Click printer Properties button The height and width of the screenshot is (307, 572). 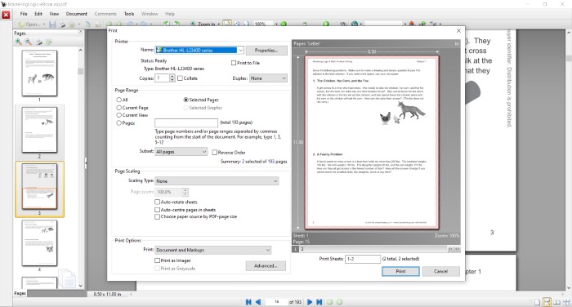[266, 51]
